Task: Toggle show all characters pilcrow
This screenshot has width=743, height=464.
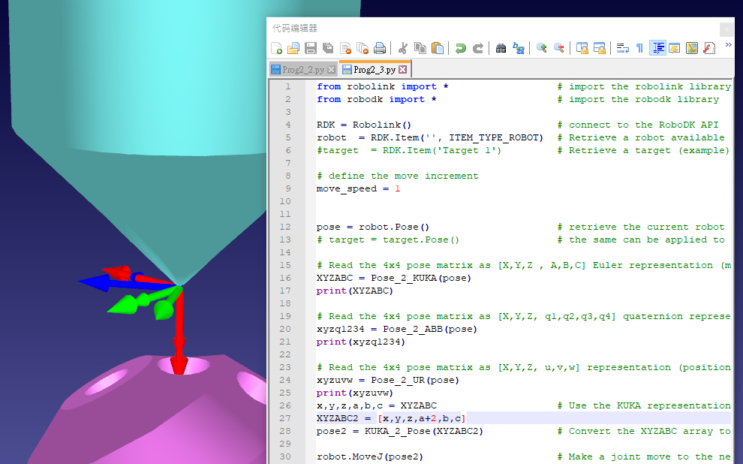Action: pos(639,48)
